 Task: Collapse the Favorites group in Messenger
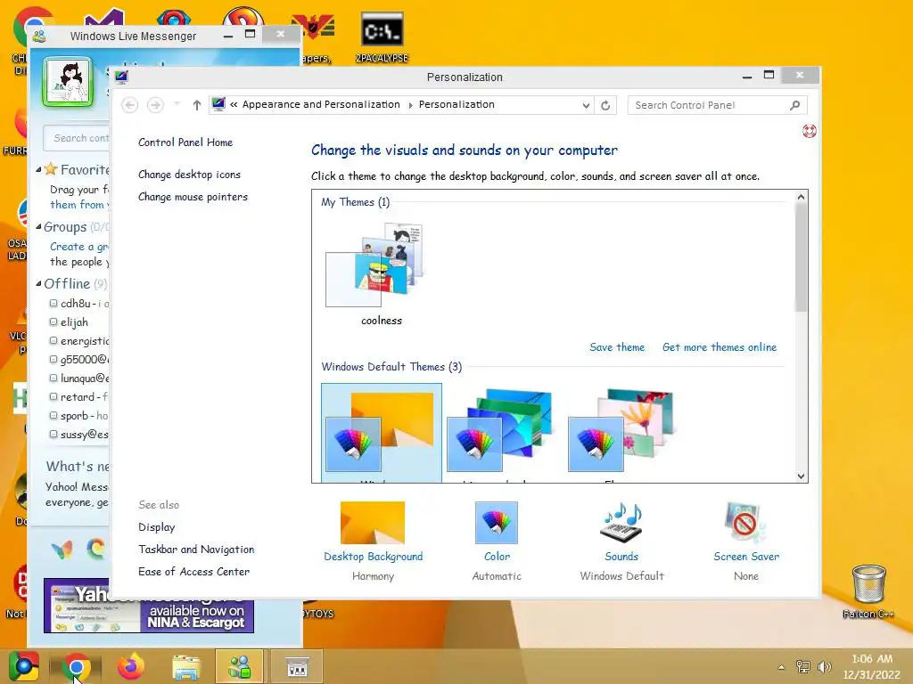tap(38, 170)
